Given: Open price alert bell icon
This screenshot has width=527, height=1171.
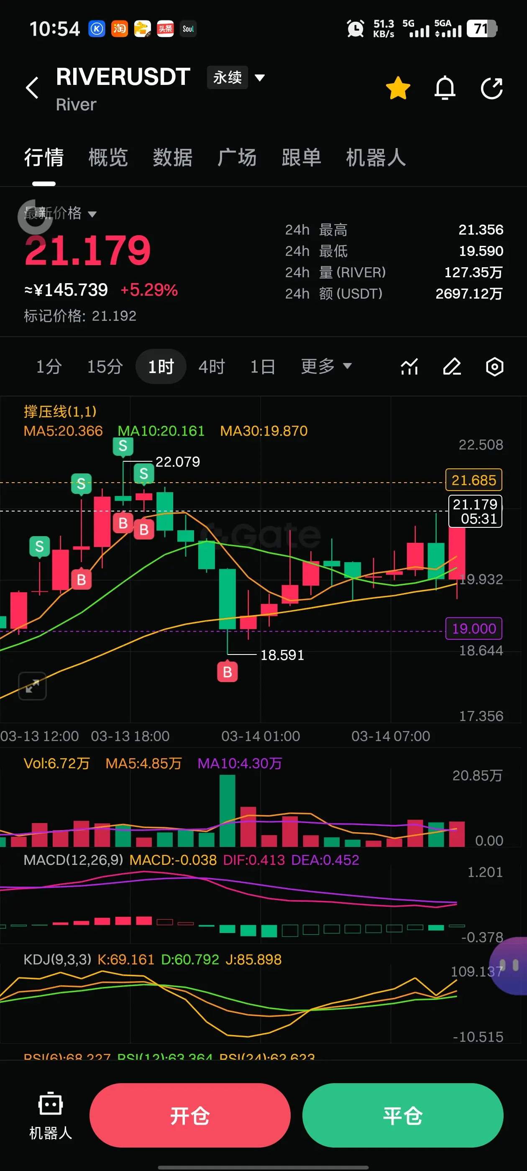Looking at the screenshot, I should (445, 88).
